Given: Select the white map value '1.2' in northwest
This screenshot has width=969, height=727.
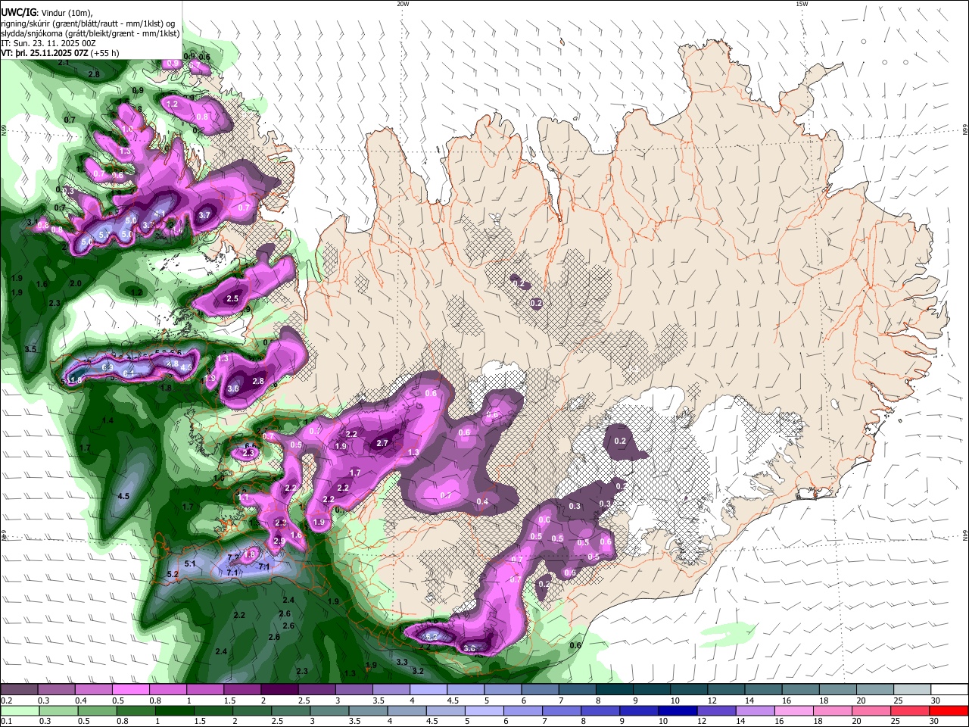Looking at the screenshot, I should pos(172,104).
